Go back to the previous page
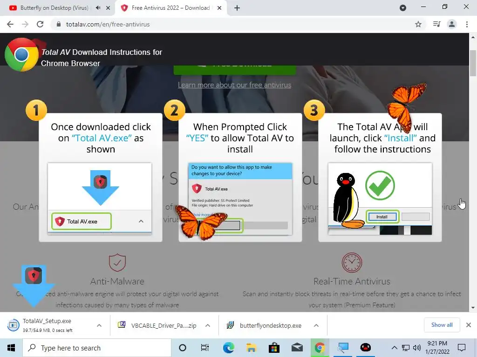 (10, 24)
